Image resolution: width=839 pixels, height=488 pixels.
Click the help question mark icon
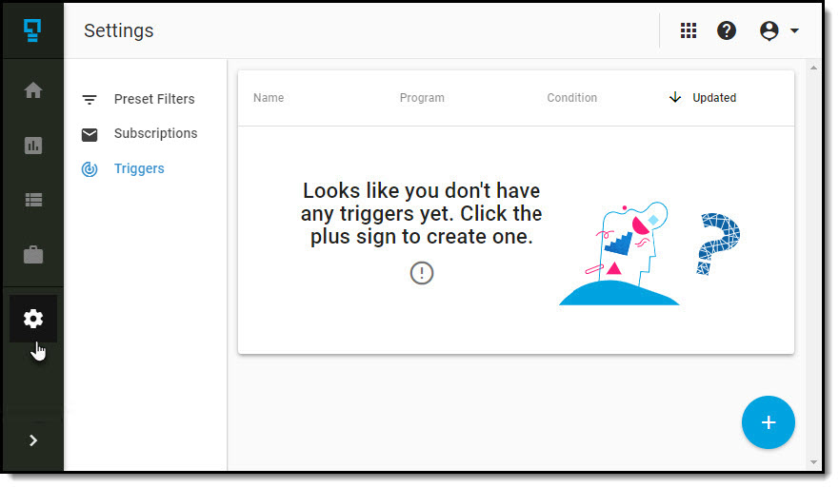(727, 30)
